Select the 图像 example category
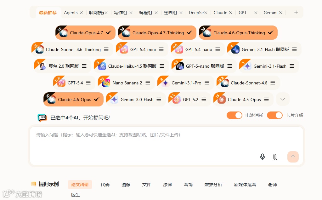The width and height of the screenshot is (322, 200). click(126, 185)
